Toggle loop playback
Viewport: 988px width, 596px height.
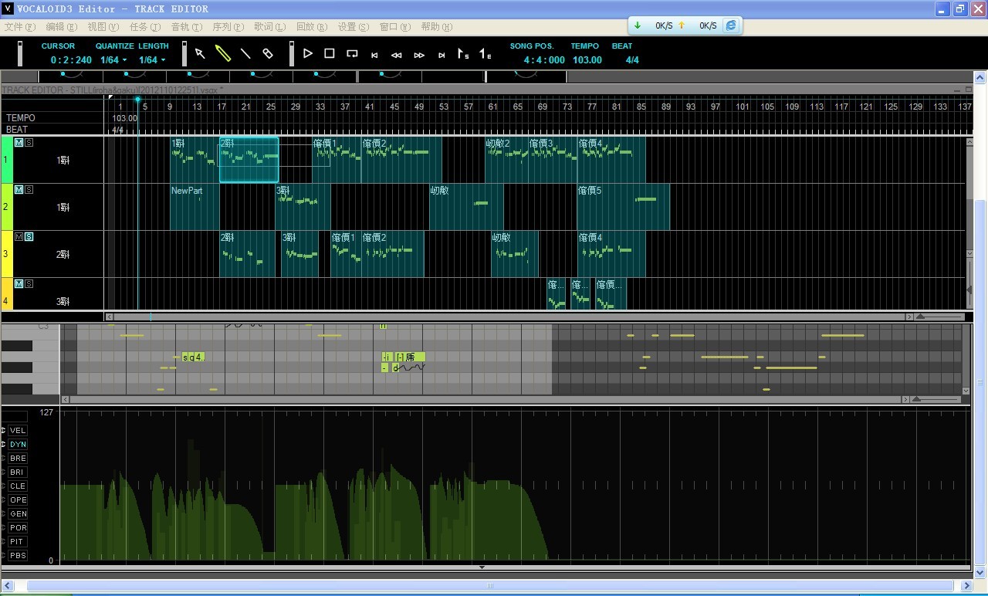coord(352,53)
